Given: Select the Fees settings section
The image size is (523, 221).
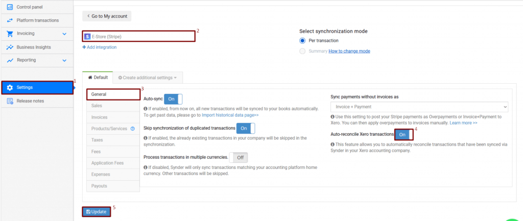Looking at the screenshot, I should tap(113, 152).
